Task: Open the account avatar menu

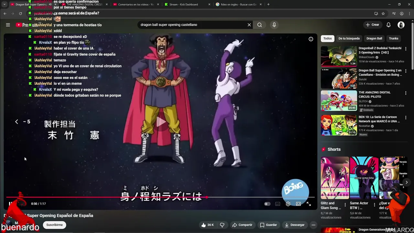Action: coord(401,25)
